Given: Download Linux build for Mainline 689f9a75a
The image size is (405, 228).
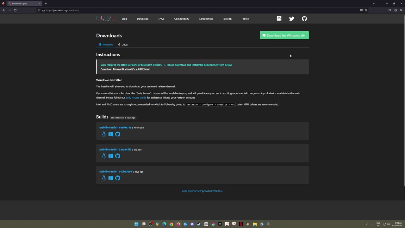Looking at the screenshot, I should [x=103, y=134].
